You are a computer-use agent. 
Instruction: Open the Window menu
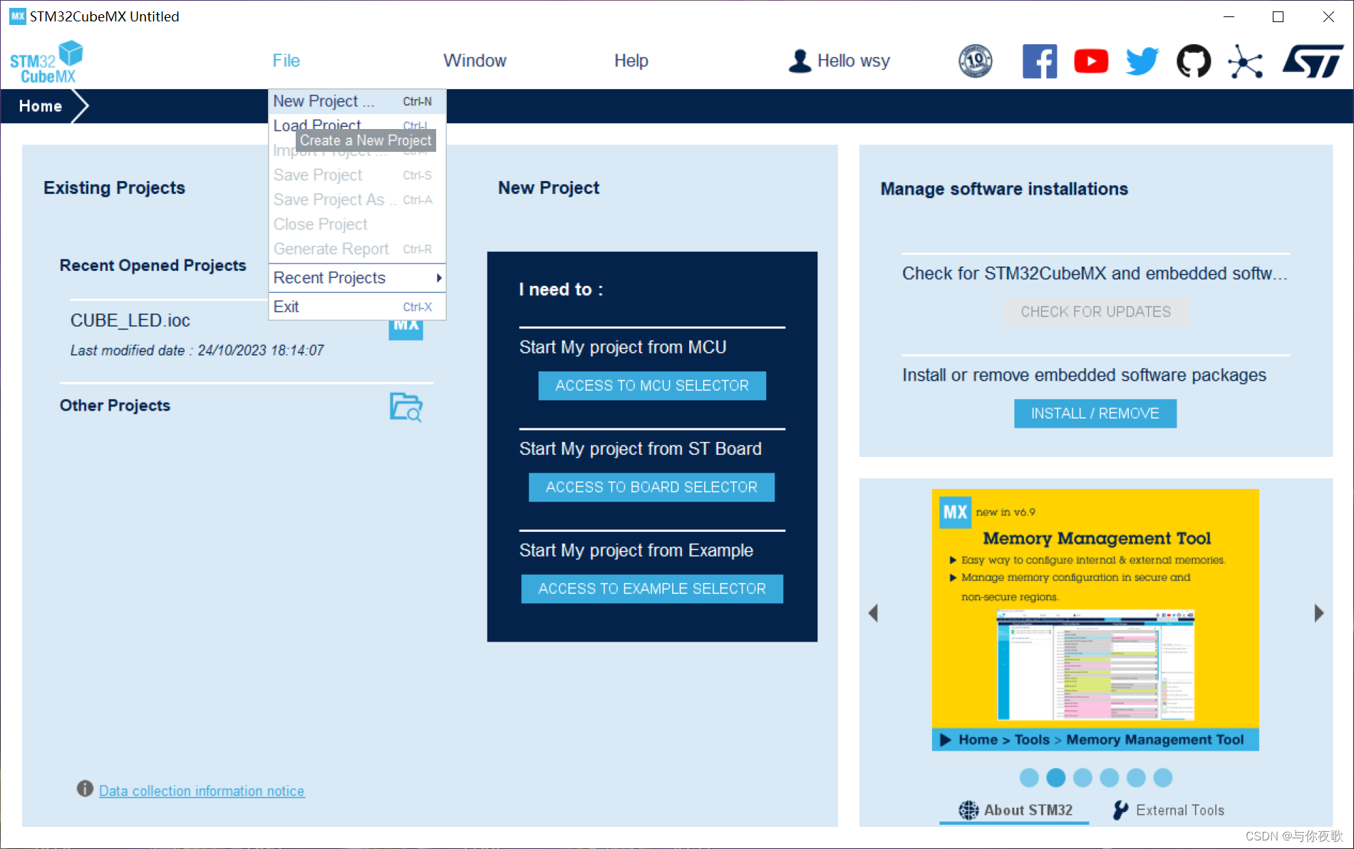click(475, 61)
